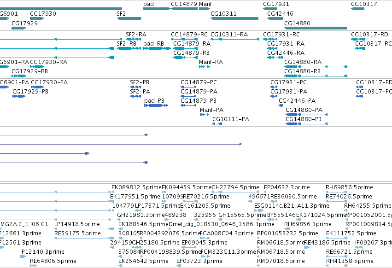The width and height of the screenshot is (392, 268).
Task: Click the CG14880 gene label
Action: [297, 23]
